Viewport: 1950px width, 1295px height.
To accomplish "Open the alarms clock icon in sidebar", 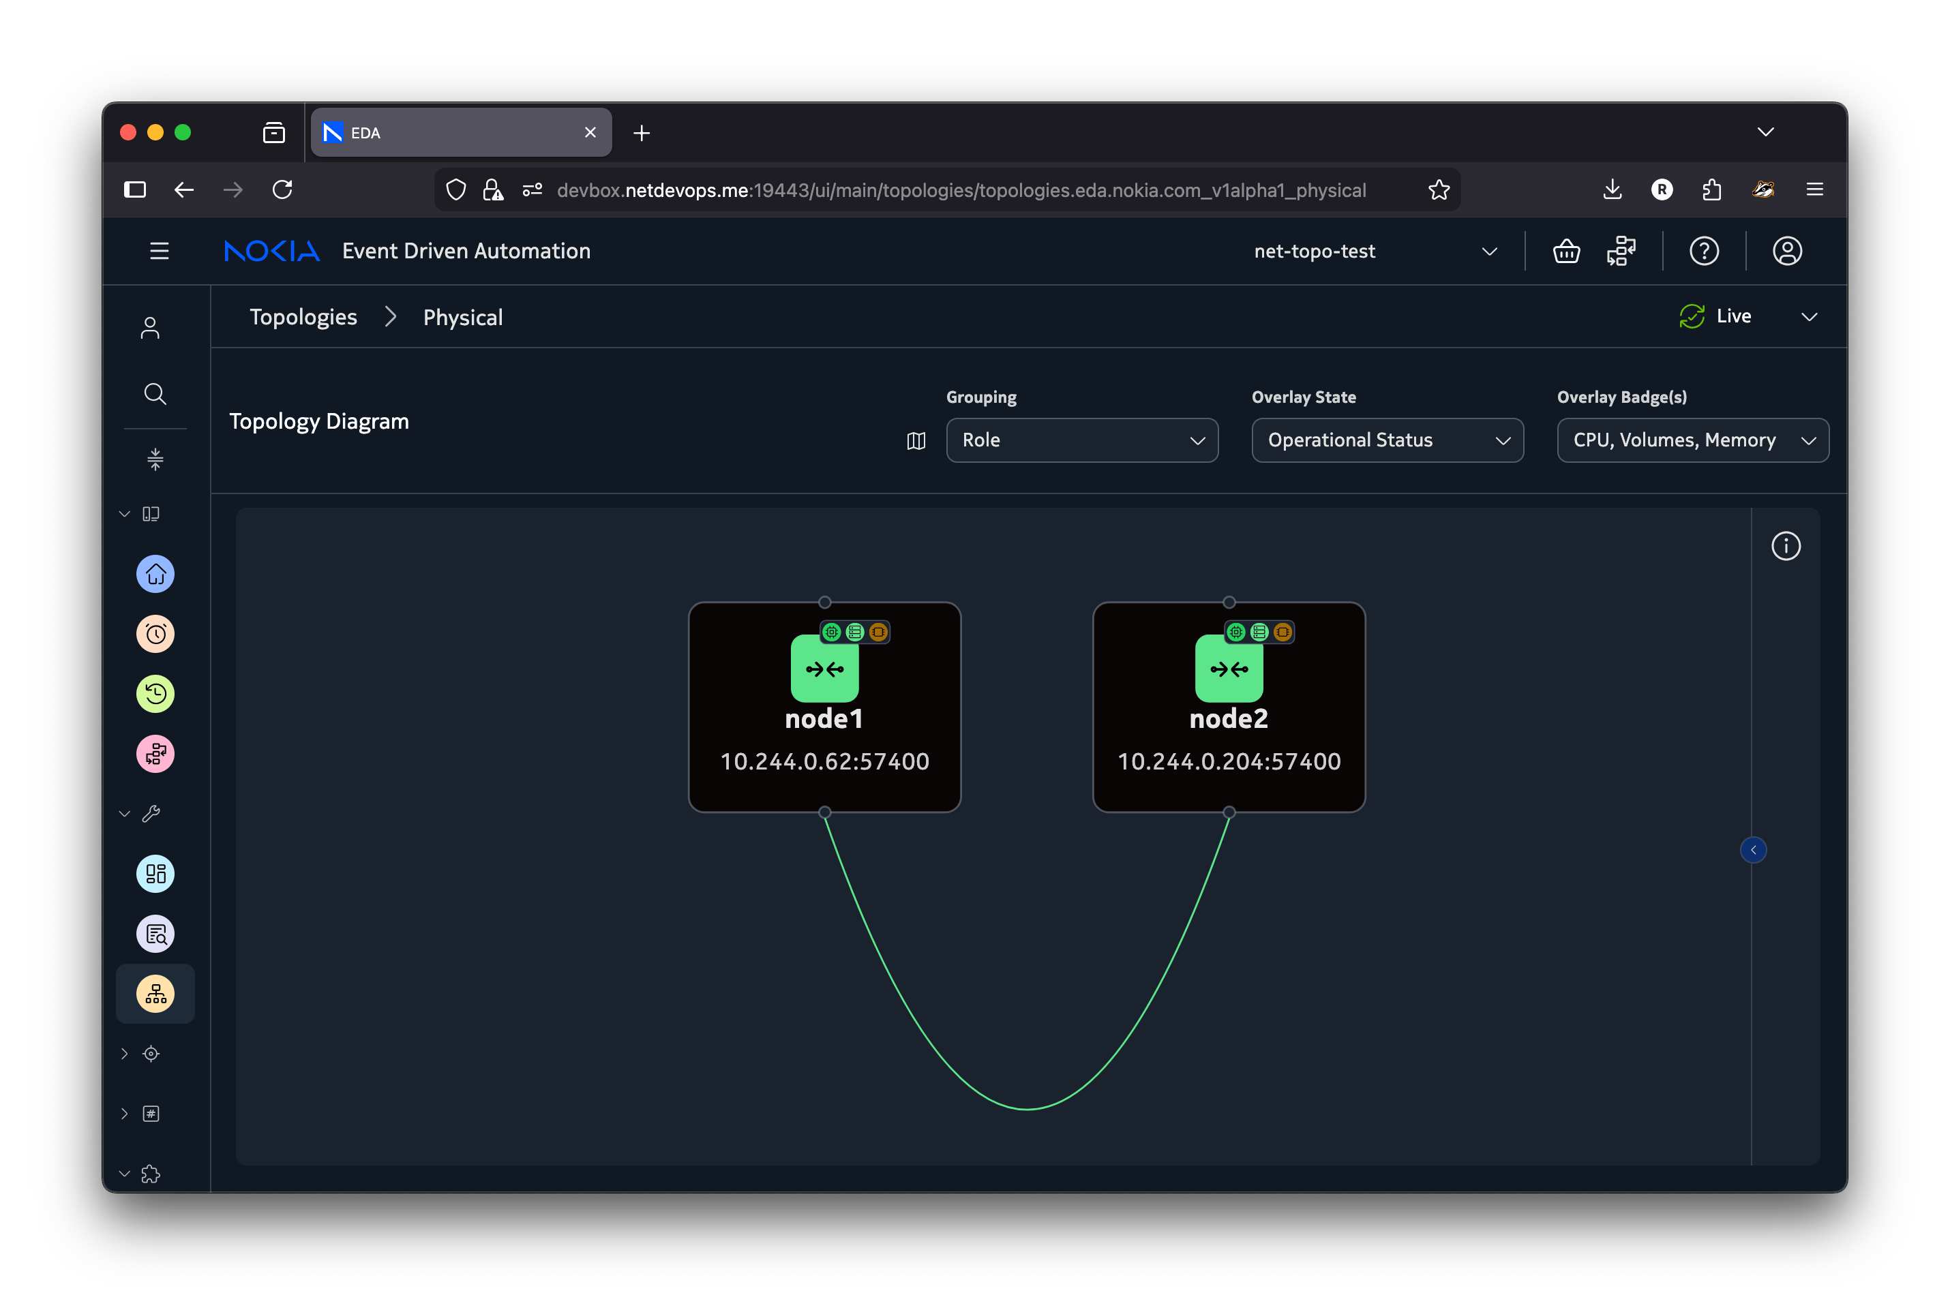I will 155,635.
